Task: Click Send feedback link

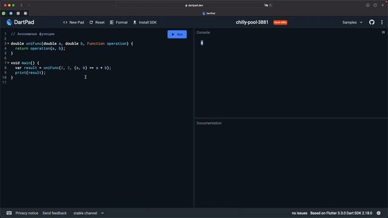Action: (55, 213)
